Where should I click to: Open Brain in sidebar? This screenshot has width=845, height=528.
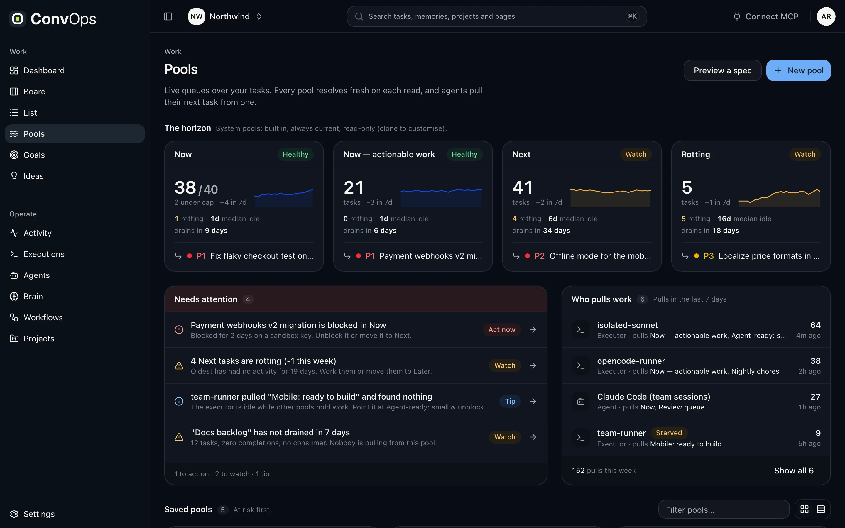coord(75,297)
